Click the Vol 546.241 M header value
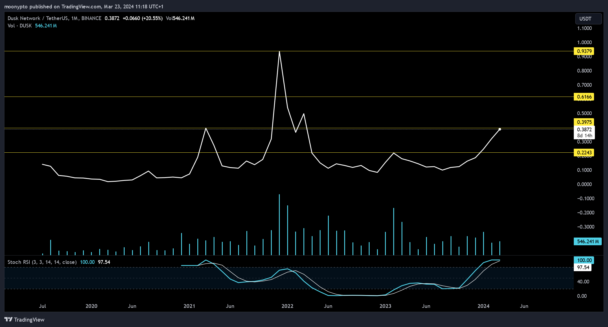The image size is (608, 327). pos(180,18)
